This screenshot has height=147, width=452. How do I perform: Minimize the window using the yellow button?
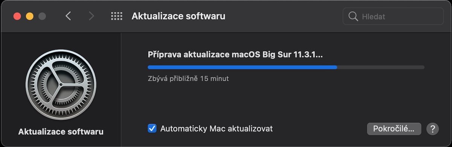[x=29, y=16]
